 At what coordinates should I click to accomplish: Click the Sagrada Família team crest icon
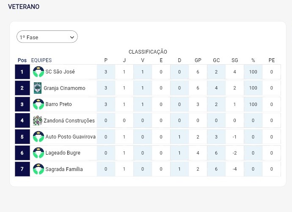(x=39, y=169)
